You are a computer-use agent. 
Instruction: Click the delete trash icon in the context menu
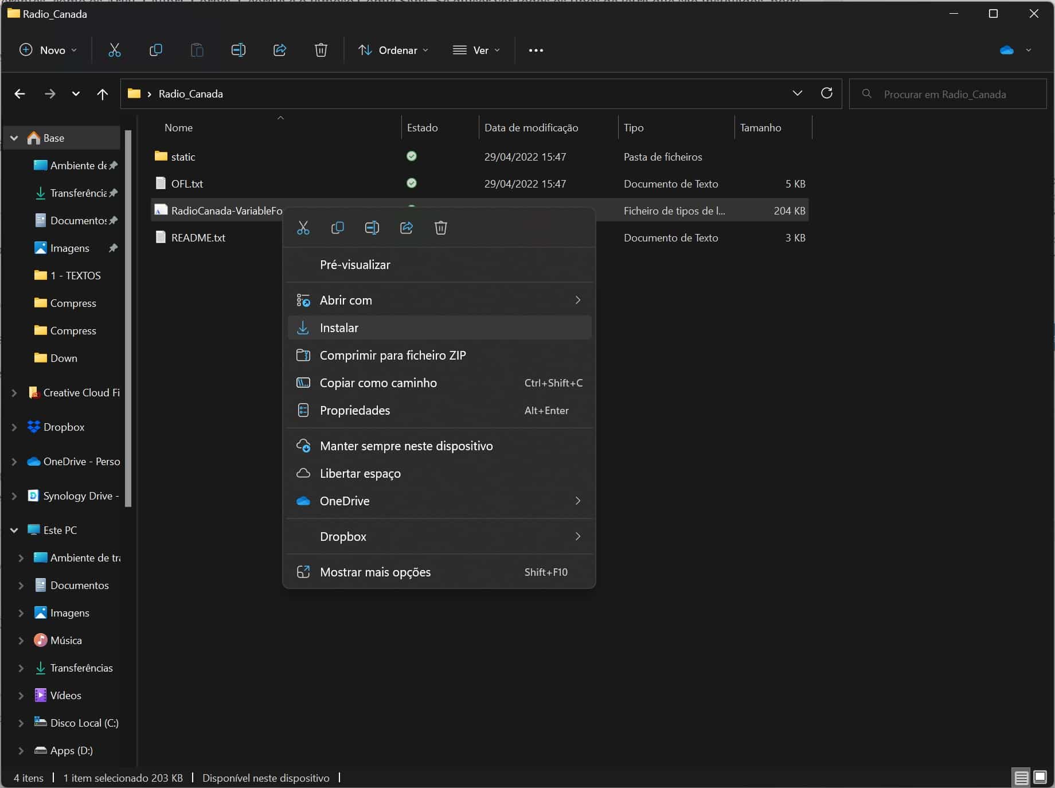coord(441,228)
